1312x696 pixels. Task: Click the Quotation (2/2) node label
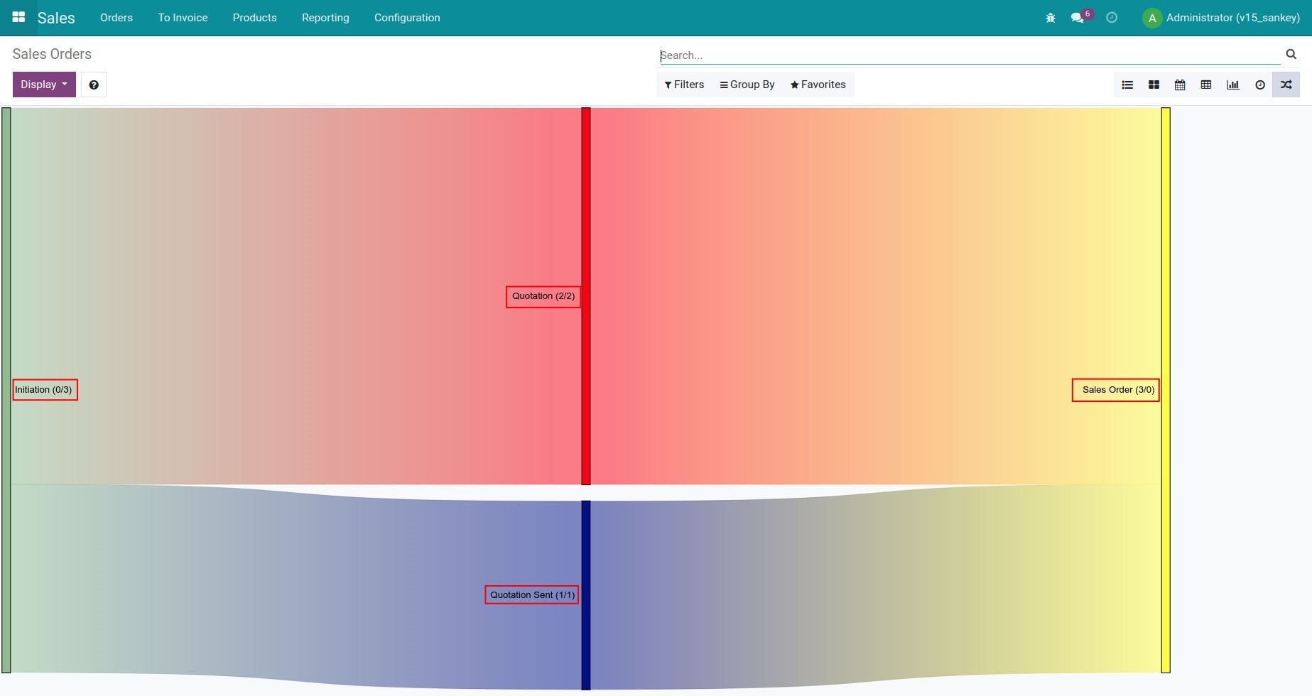543,296
